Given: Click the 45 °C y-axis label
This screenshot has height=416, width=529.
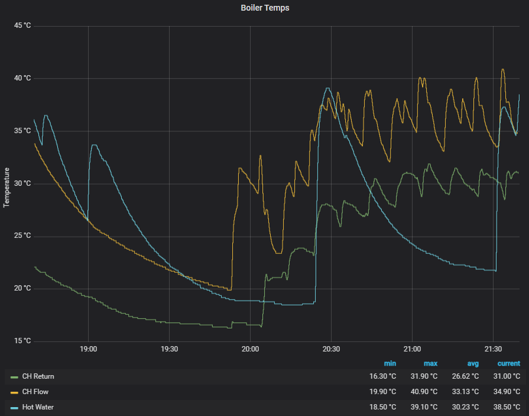Looking at the screenshot, I should (22, 25).
